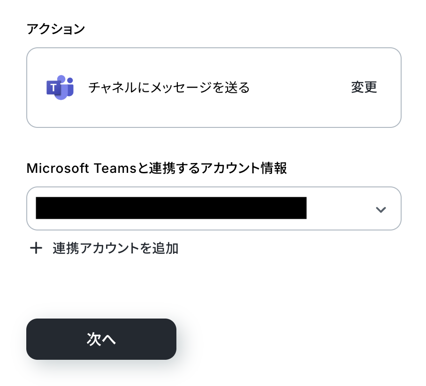Expand the account dropdown chevron arrow
Image resolution: width=426 pixels, height=386 pixels.
[380, 209]
